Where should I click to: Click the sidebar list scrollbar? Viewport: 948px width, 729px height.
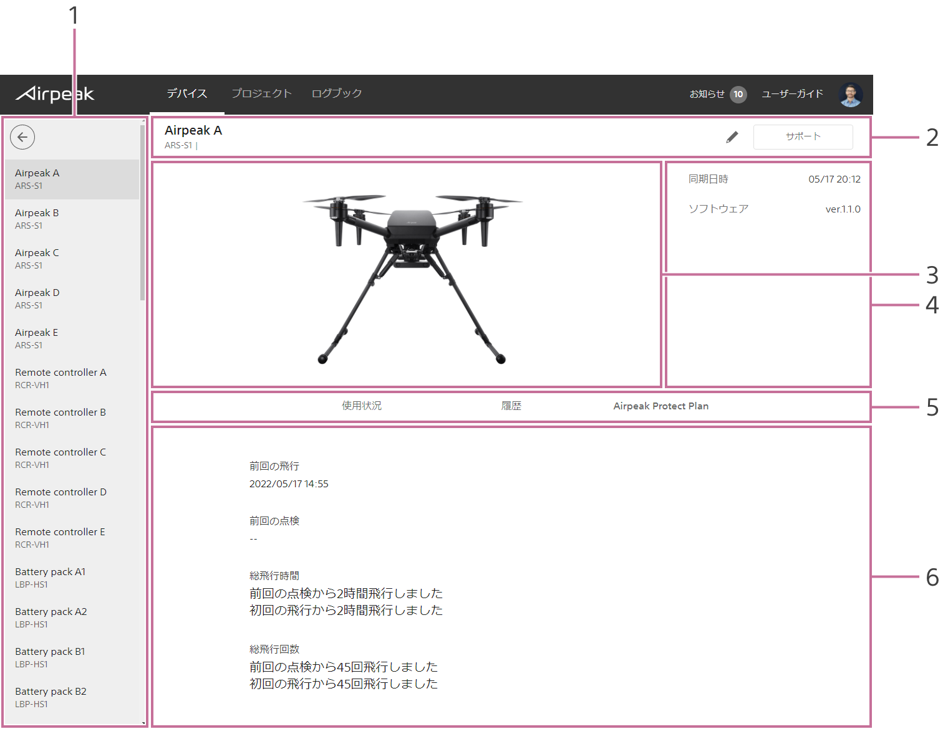click(x=143, y=212)
